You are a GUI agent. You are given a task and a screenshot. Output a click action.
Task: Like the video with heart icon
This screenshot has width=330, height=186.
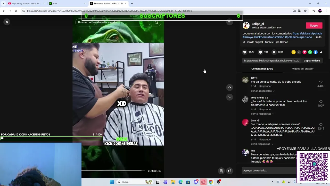[x=245, y=52]
